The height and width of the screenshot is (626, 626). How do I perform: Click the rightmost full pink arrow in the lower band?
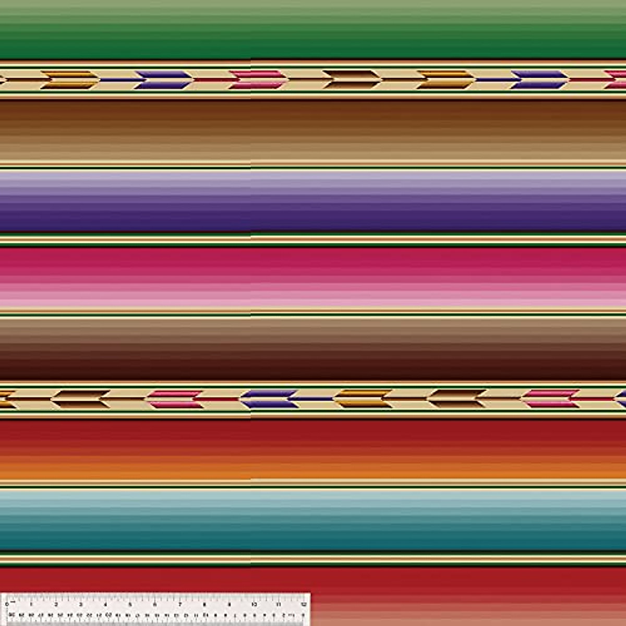click(x=551, y=399)
